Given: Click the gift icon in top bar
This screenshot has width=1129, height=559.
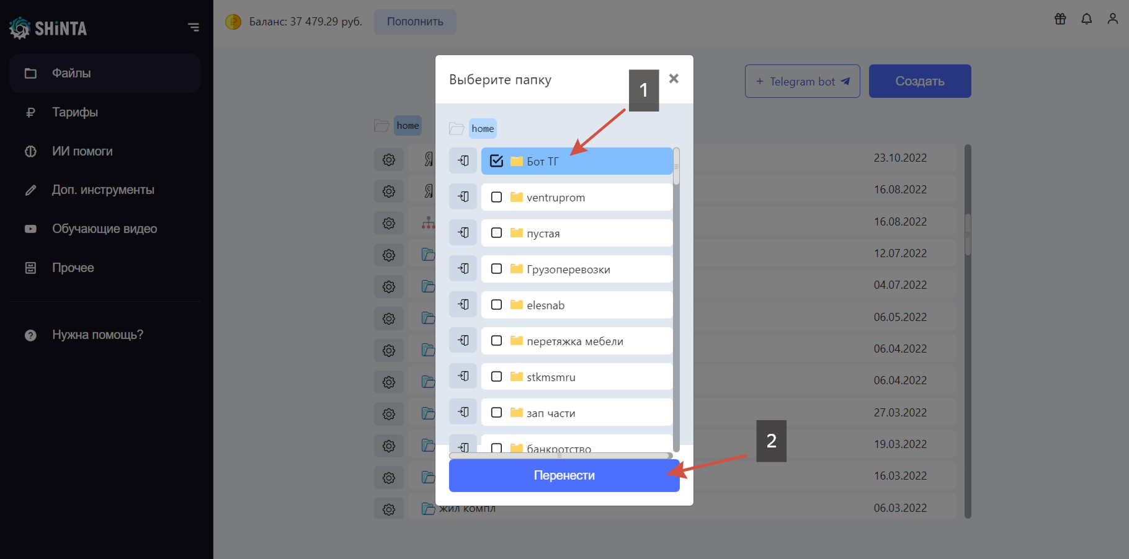Looking at the screenshot, I should (x=1060, y=19).
